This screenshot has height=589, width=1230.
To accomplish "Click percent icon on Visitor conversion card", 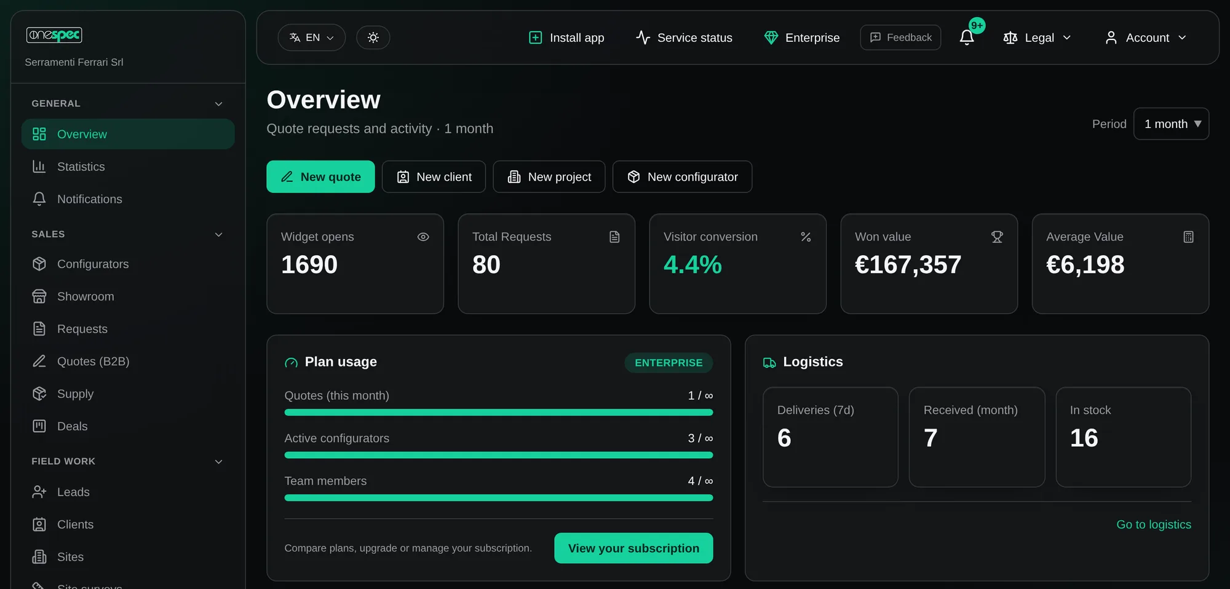I will pos(806,237).
